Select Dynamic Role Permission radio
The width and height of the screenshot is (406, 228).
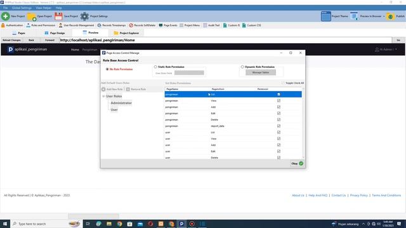[242, 66]
